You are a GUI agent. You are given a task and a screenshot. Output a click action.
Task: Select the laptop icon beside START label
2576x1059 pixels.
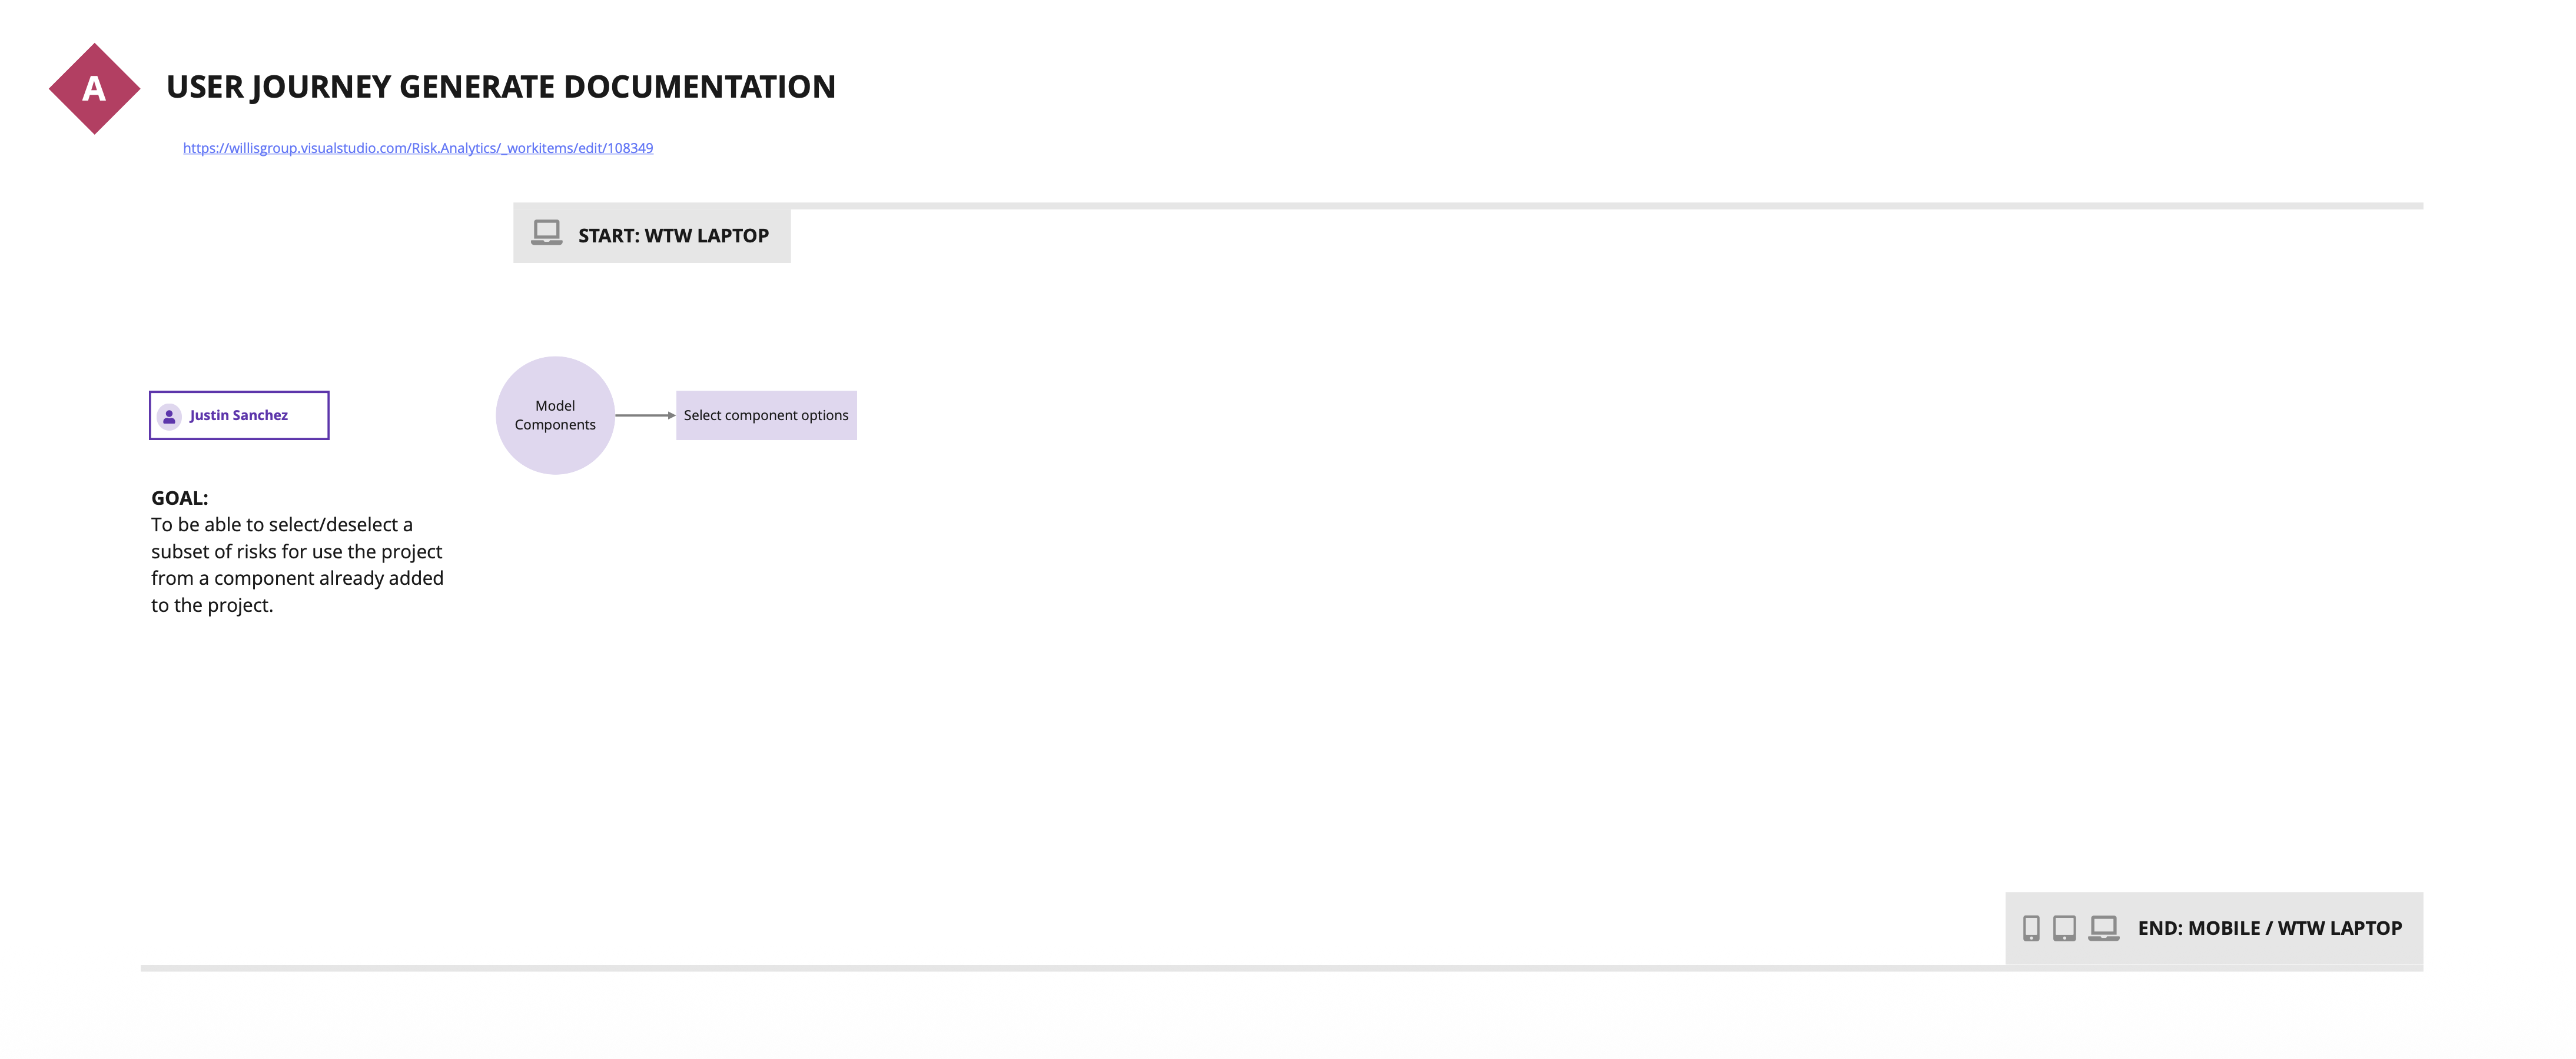click(x=546, y=233)
